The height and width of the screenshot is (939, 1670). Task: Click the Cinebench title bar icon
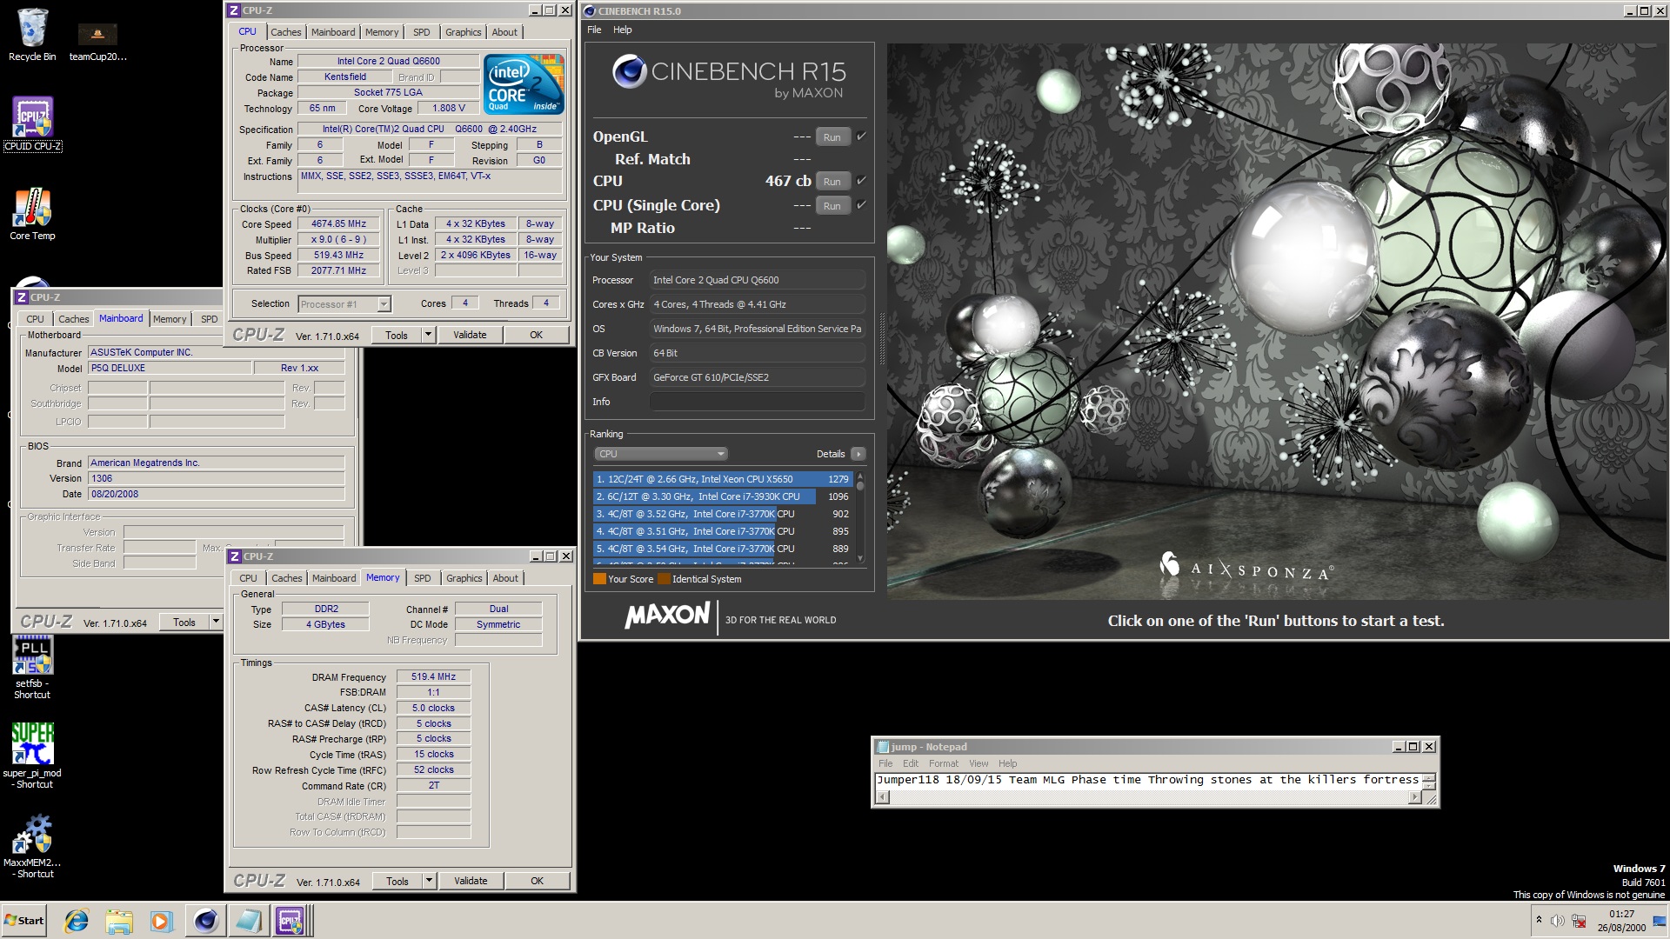590,11
